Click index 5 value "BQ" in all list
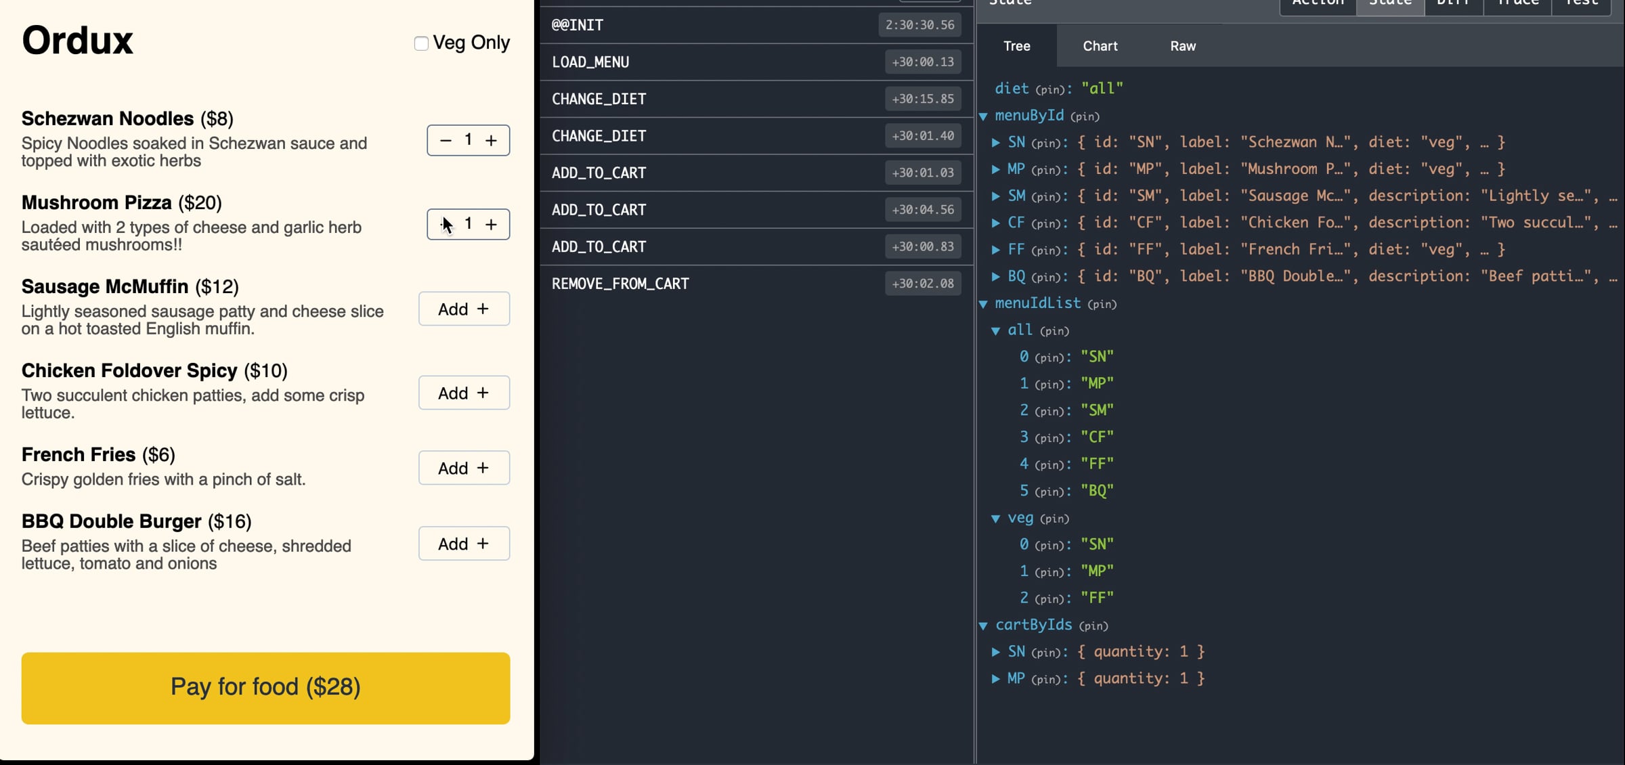This screenshot has height=765, width=1625. coord(1097,491)
